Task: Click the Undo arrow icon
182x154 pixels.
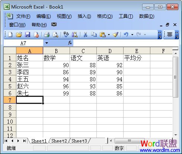Action: pos(126,35)
